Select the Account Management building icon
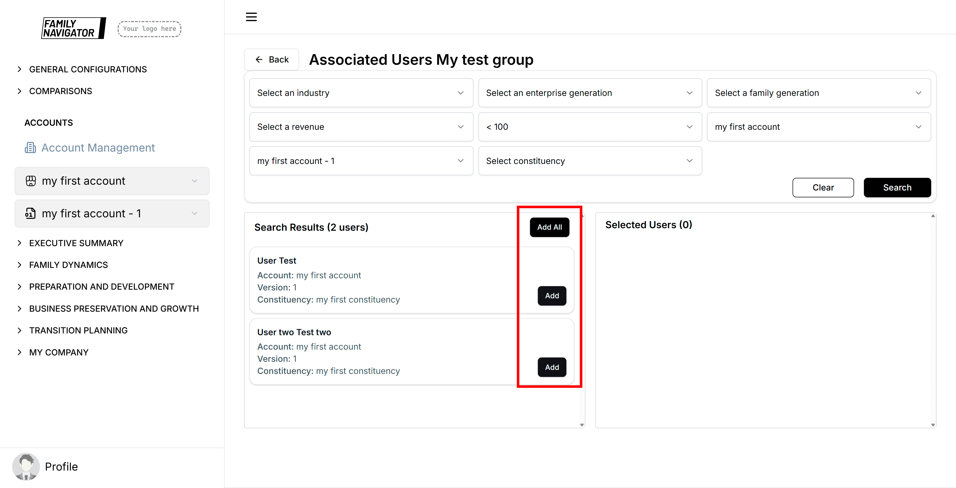 click(x=30, y=147)
